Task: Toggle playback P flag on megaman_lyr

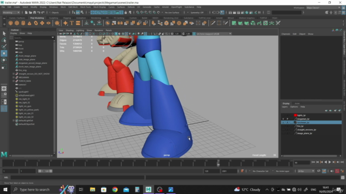Action: coord(287,119)
